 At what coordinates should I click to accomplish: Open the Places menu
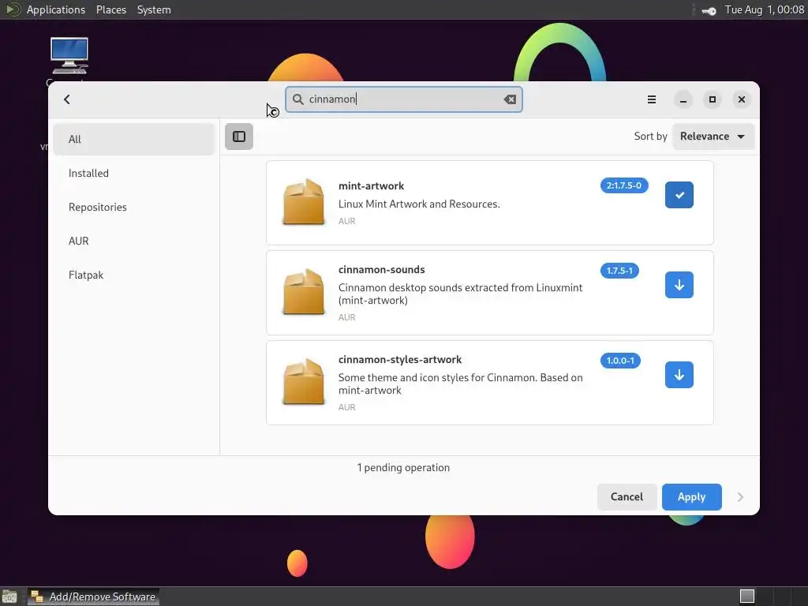click(x=110, y=9)
